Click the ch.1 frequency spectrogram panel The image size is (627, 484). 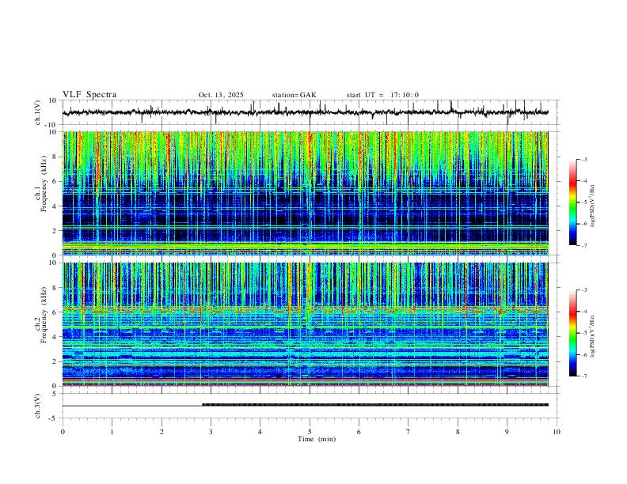tap(305, 193)
